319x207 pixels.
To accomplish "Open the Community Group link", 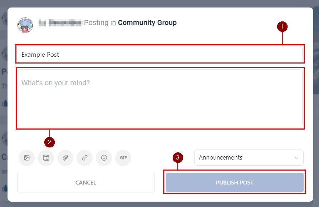I will (x=147, y=22).
